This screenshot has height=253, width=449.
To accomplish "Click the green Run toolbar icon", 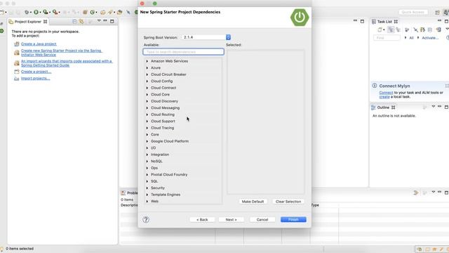I will 36,12.
